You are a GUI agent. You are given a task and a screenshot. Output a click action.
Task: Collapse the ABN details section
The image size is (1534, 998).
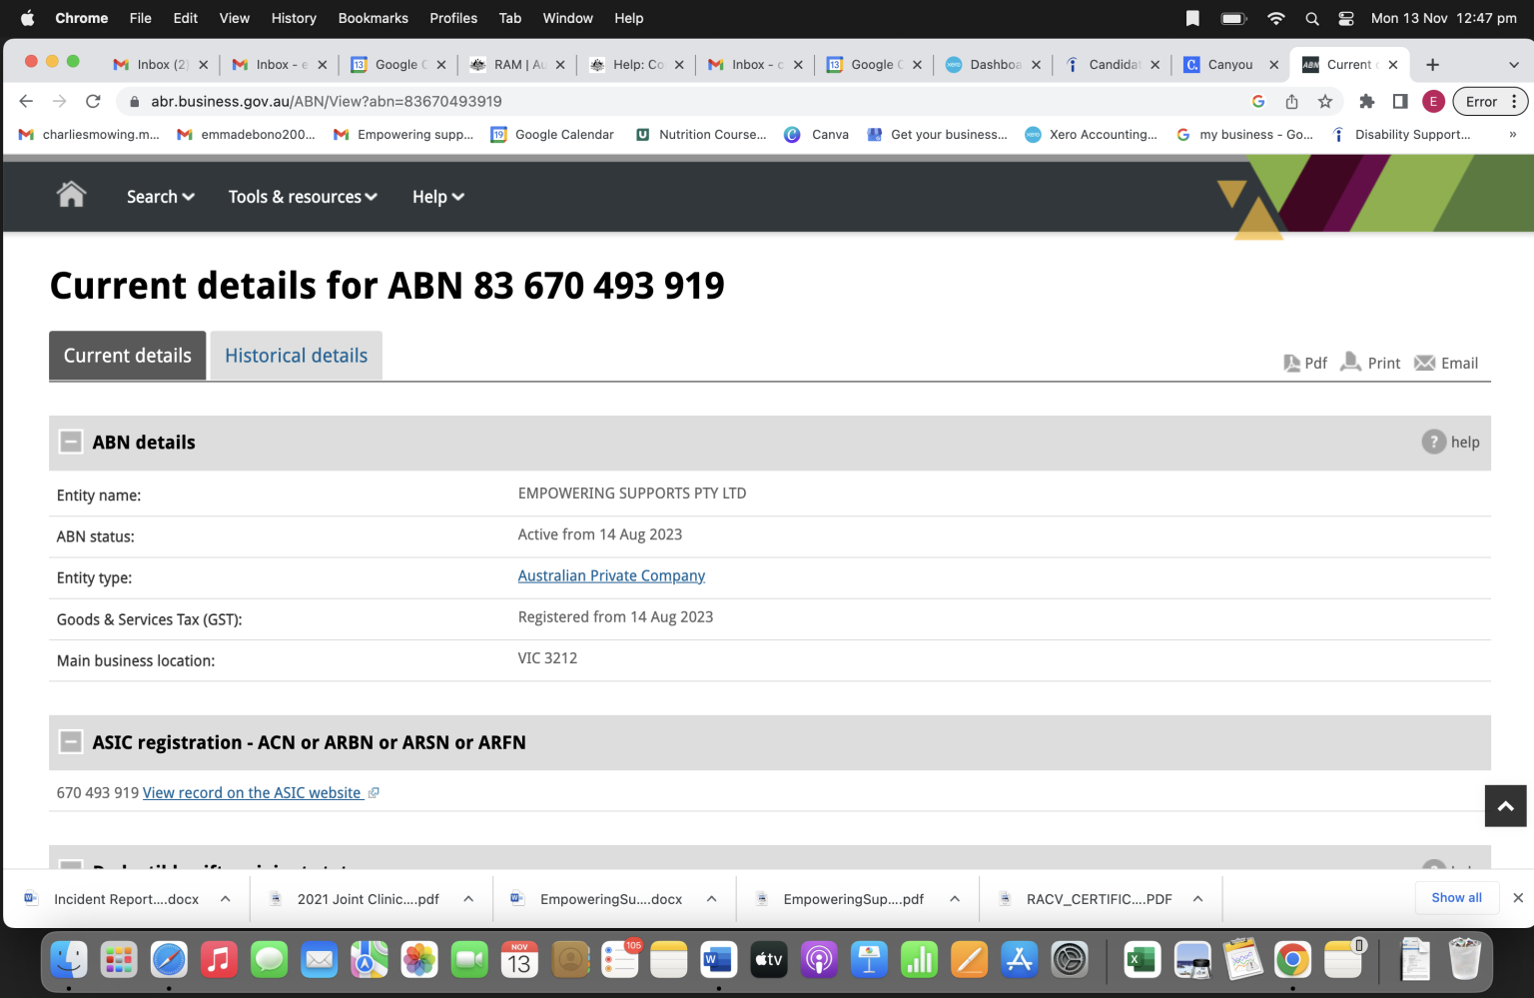pos(71,442)
